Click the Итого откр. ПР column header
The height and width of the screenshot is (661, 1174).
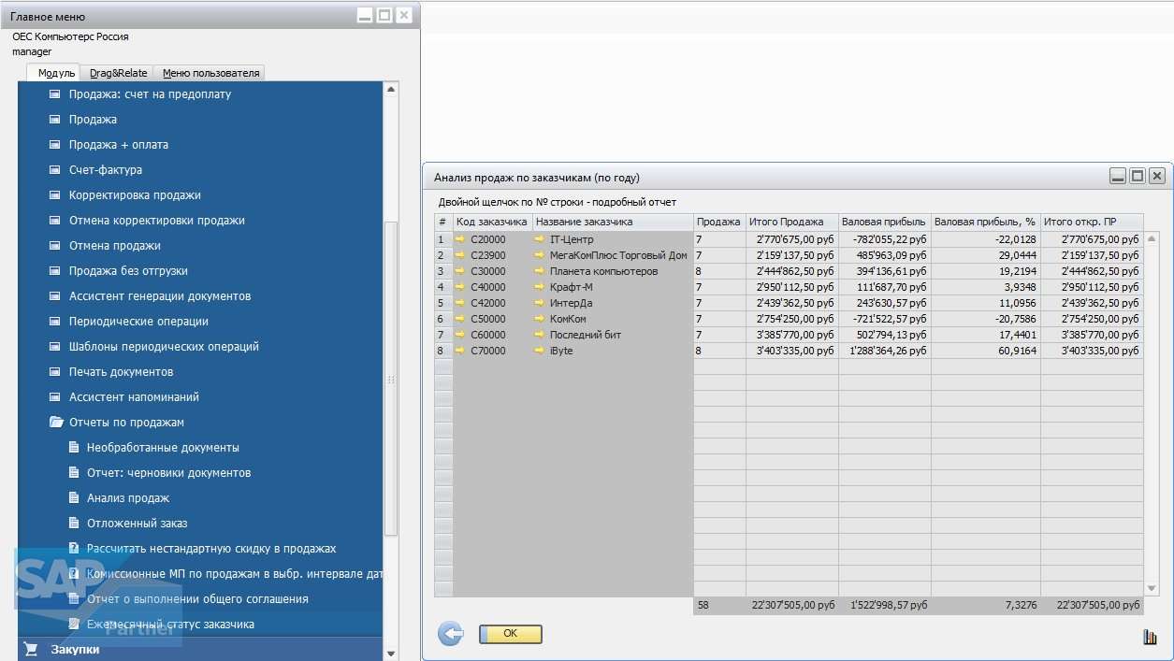[1092, 223]
